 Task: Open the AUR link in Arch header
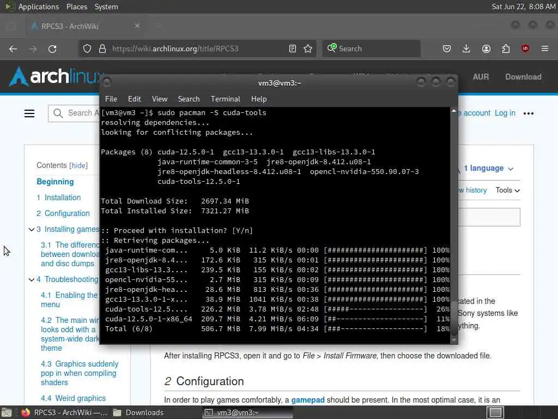[481, 76]
